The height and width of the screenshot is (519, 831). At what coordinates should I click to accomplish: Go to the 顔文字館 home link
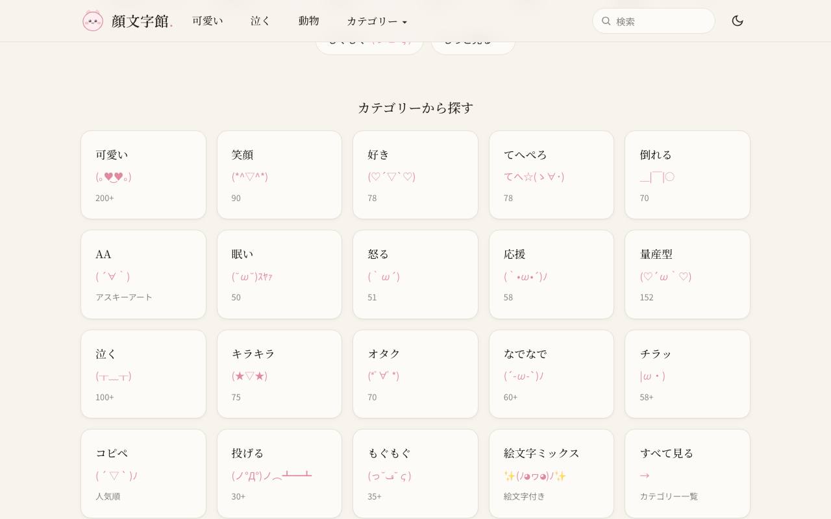[128, 21]
